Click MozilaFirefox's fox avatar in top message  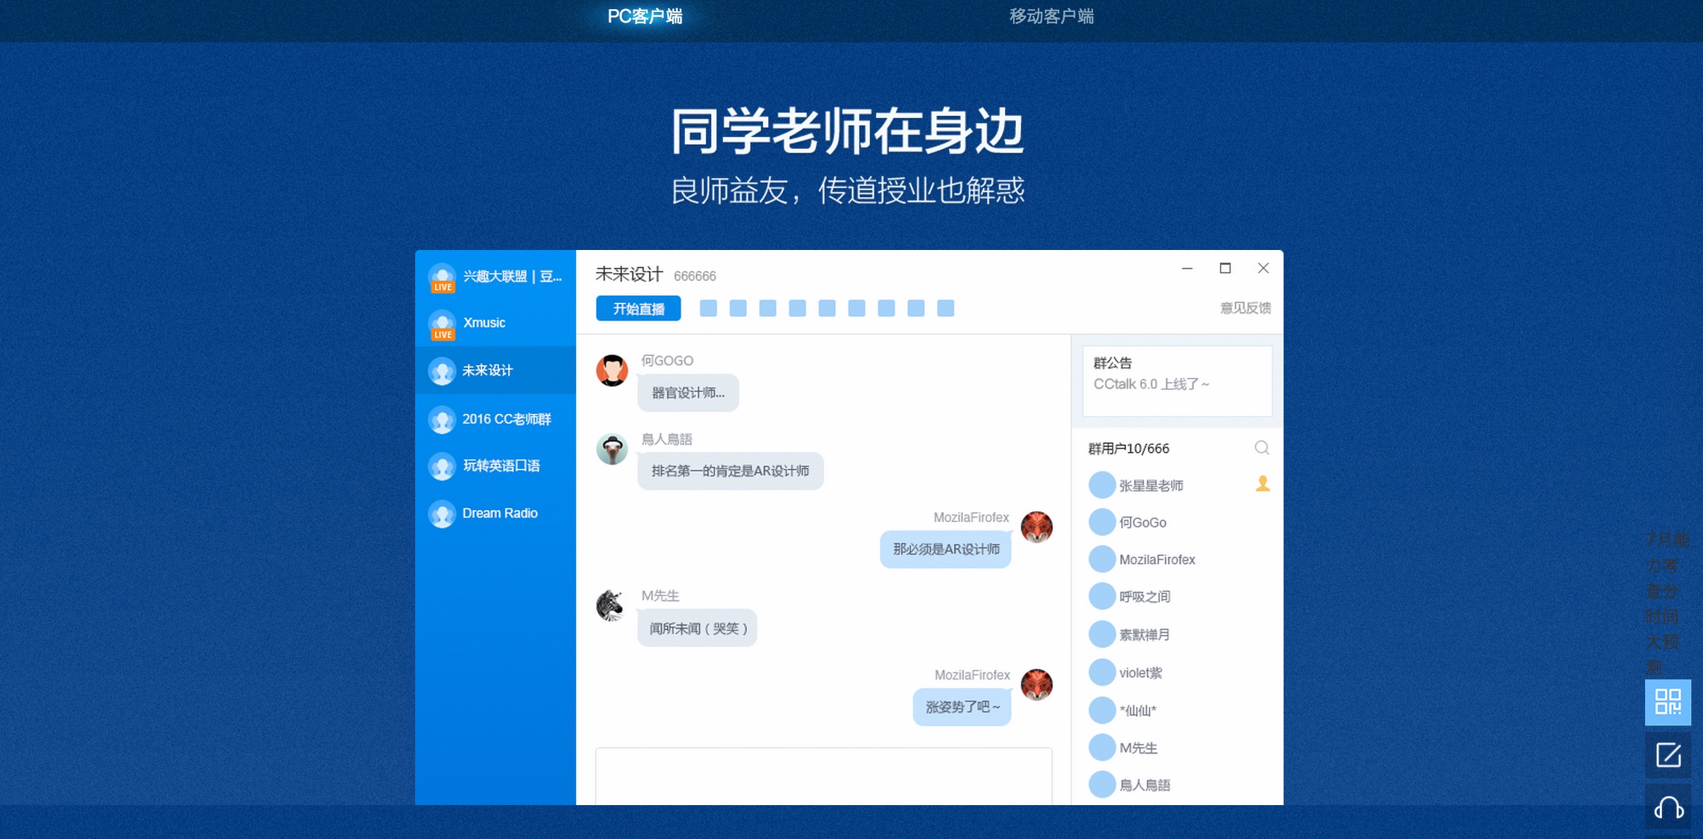pos(1036,527)
